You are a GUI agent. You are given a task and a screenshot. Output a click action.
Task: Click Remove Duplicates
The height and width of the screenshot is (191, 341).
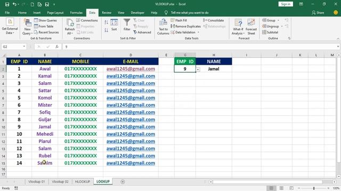pos(185,26)
